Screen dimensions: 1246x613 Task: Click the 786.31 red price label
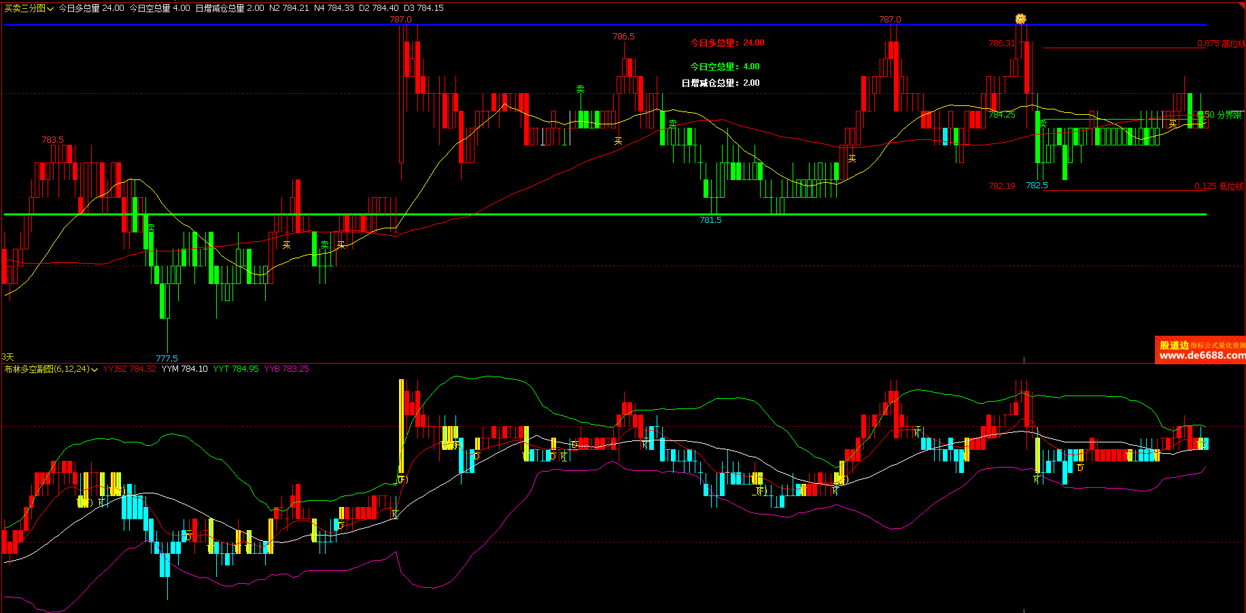[x=1001, y=43]
